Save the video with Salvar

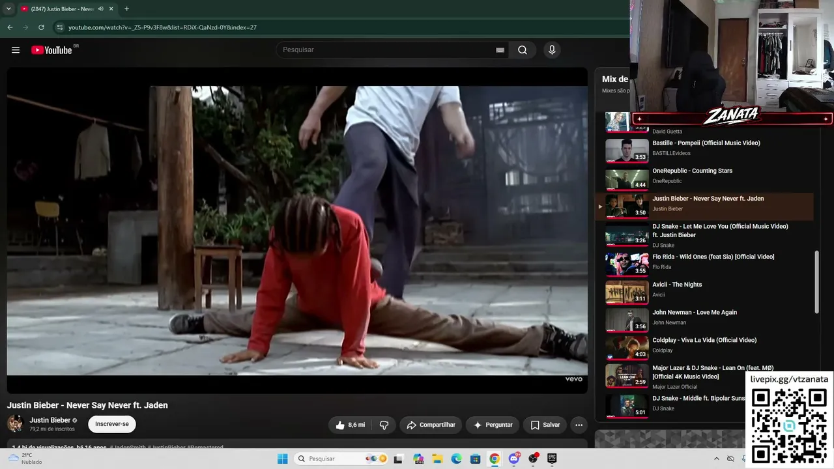tap(545, 425)
